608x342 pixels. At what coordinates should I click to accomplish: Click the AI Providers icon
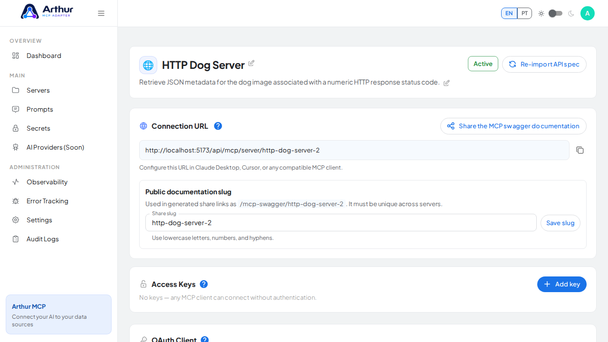[x=16, y=147]
